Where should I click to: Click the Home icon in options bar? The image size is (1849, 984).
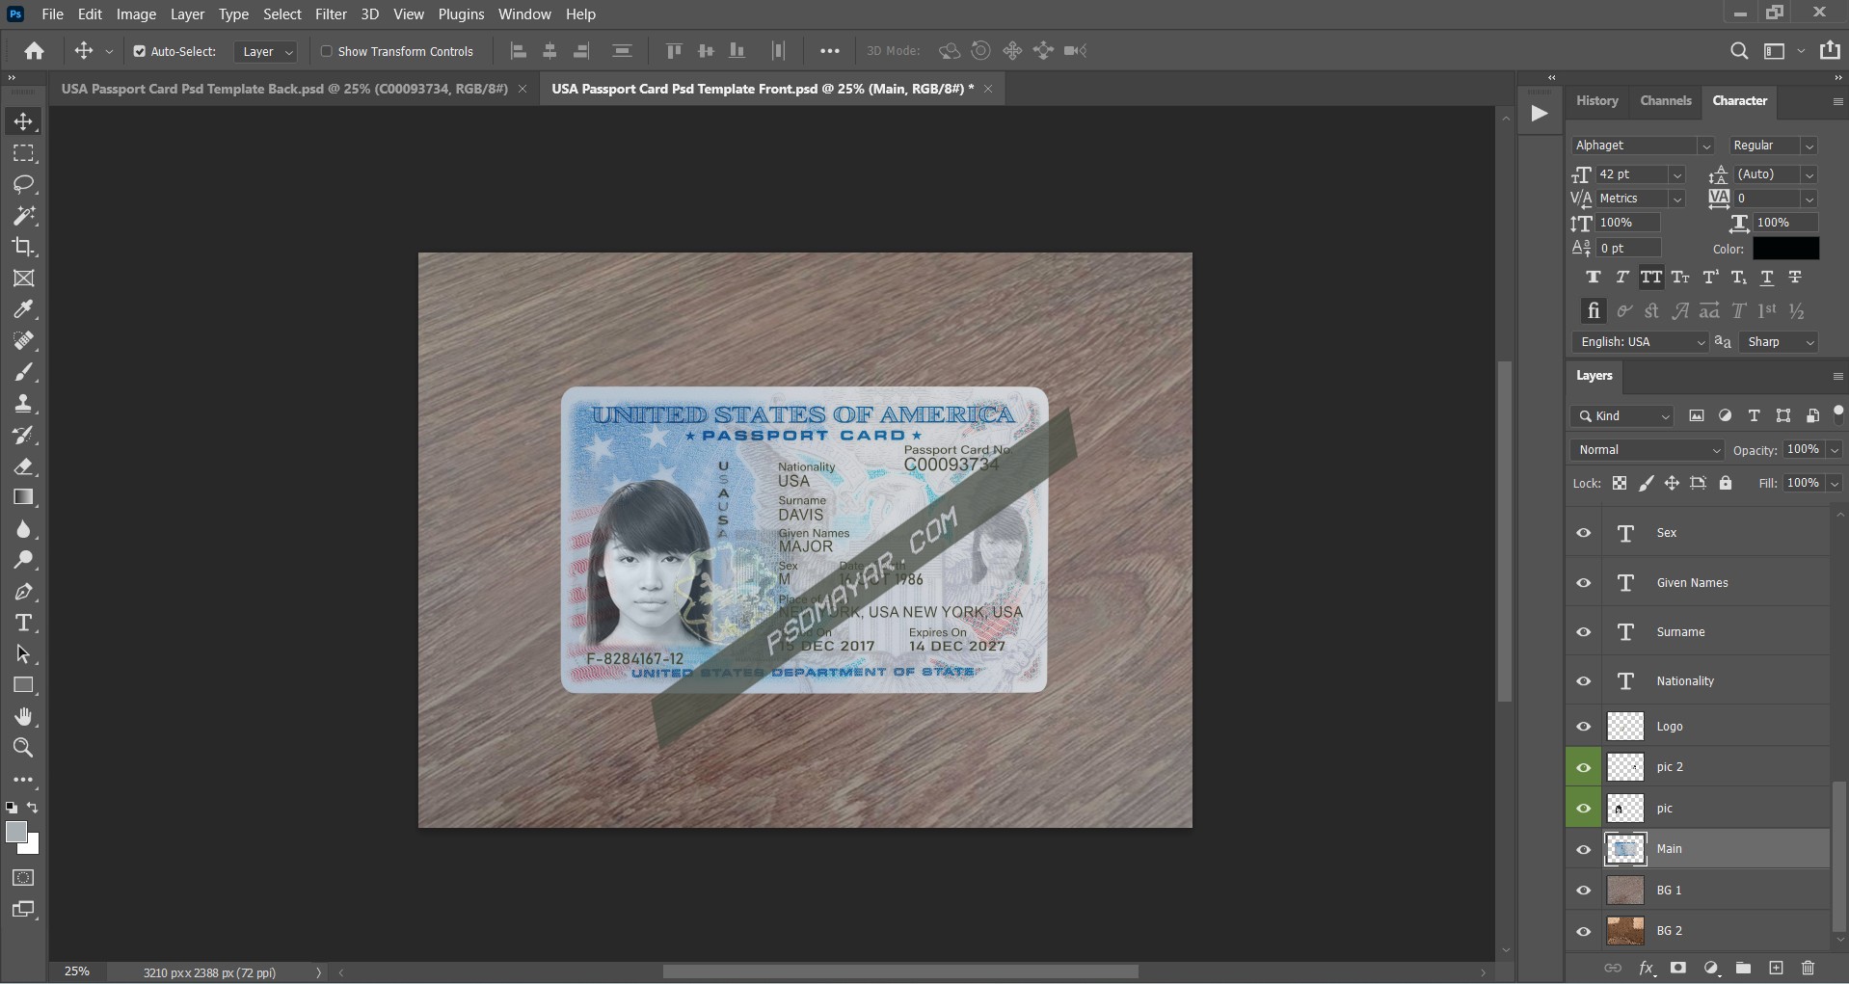tap(35, 51)
